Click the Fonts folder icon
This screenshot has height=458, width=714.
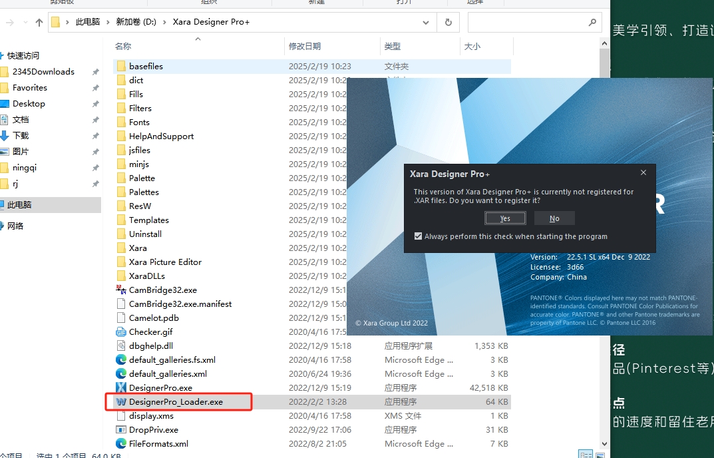(121, 122)
